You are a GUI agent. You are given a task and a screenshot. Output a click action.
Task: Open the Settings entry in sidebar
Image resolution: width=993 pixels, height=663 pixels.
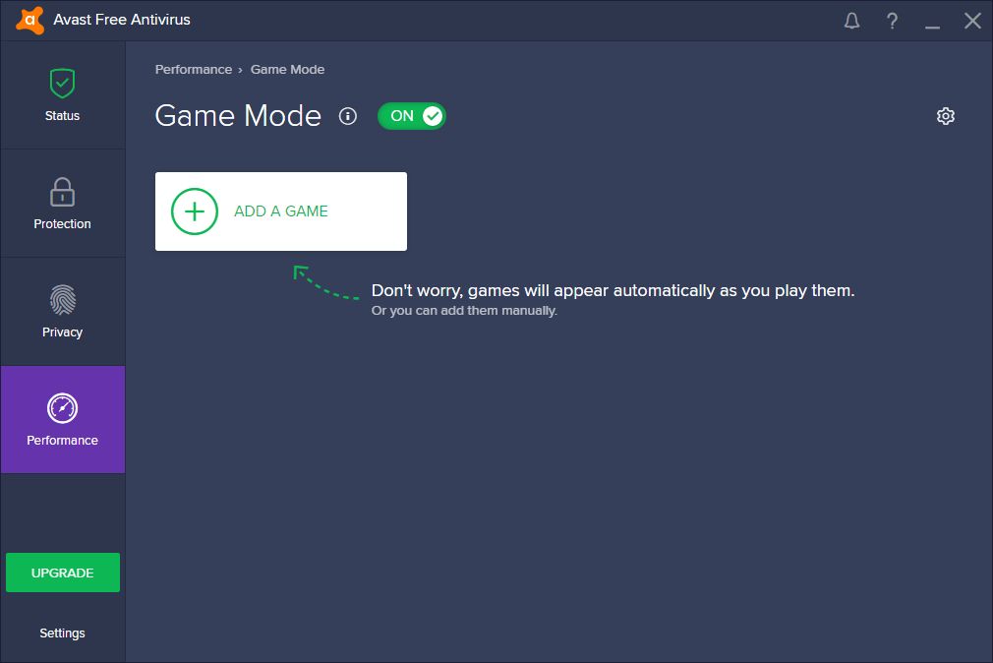coord(62,633)
